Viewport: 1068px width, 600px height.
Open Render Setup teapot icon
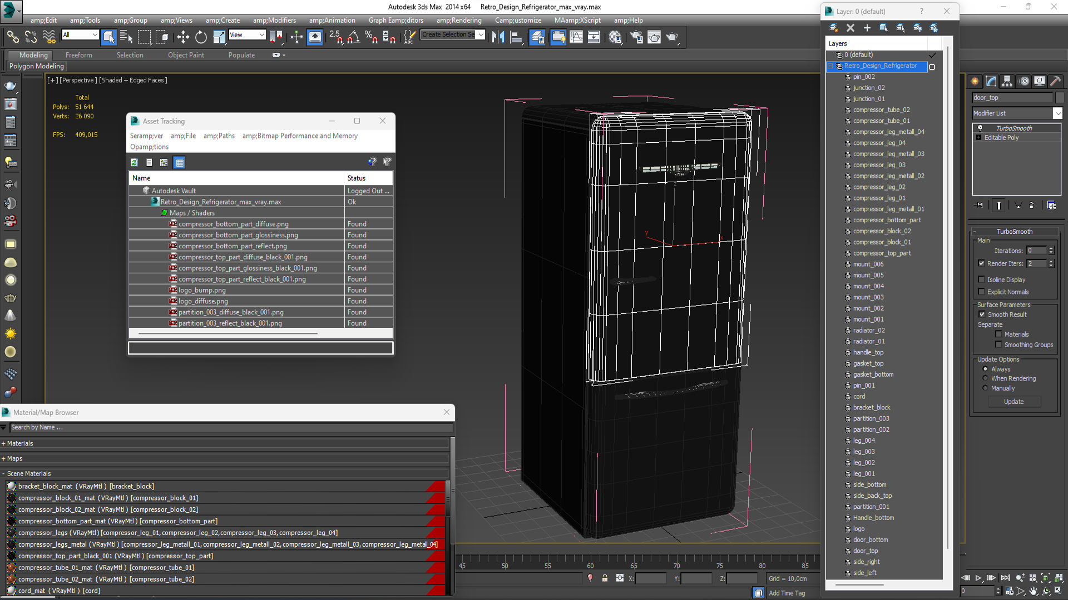[x=636, y=37]
